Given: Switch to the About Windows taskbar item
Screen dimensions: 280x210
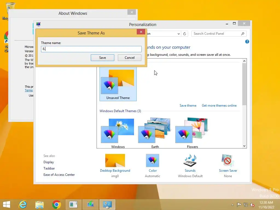Looking at the screenshot, I should pos(73,204).
